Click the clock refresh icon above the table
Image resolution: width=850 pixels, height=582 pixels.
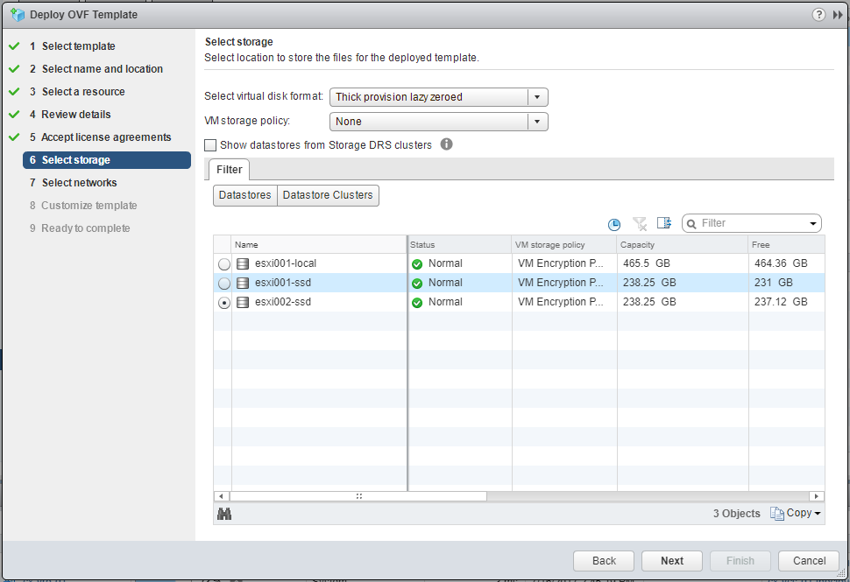614,224
